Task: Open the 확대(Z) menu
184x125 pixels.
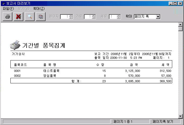Action: [x=39, y=9]
